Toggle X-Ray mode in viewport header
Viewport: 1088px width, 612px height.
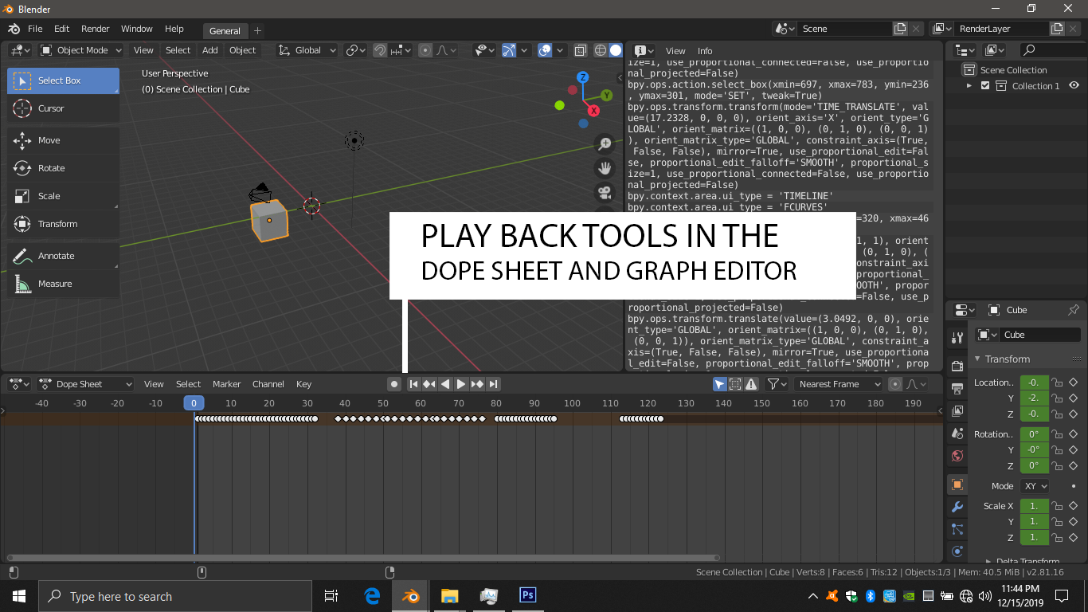(581, 50)
